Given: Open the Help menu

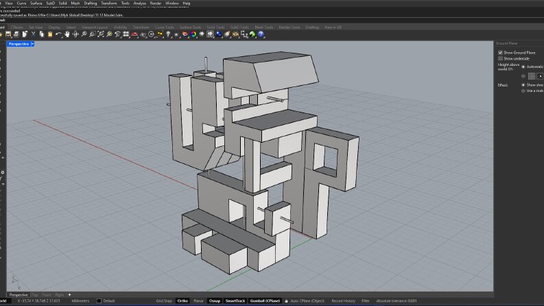Looking at the screenshot, I should pos(187,3).
